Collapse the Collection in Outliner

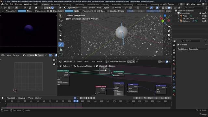click(176, 13)
